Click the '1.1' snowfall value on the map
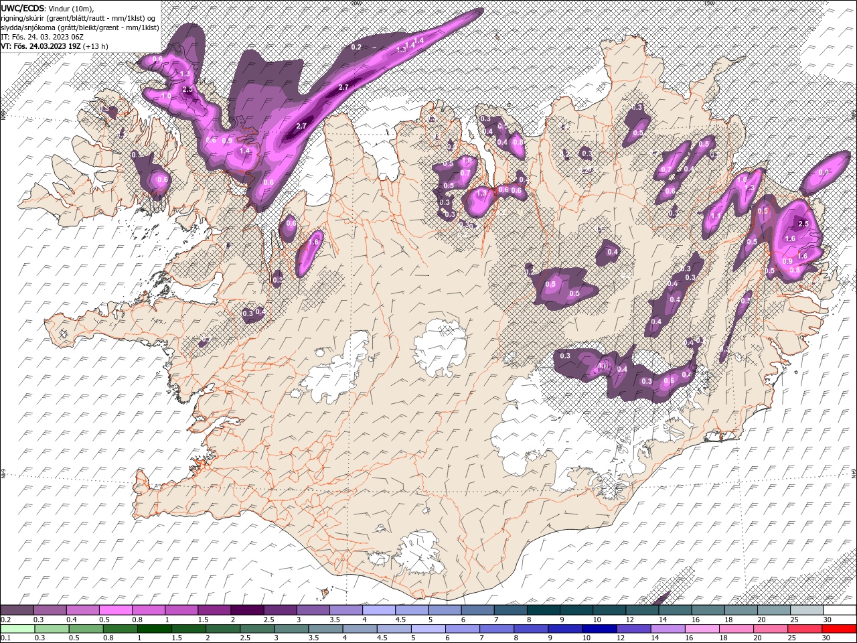Viewport: 857px width, 643px height. (716, 216)
